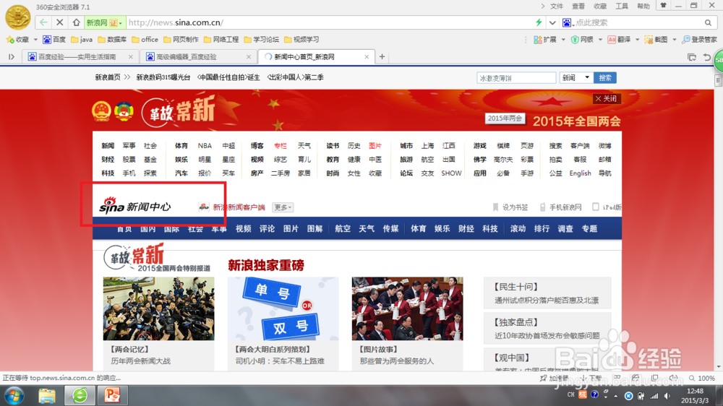Image resolution: width=723 pixels, height=406 pixels.
Task: Click the 新浪首页 link
Action: [108, 77]
